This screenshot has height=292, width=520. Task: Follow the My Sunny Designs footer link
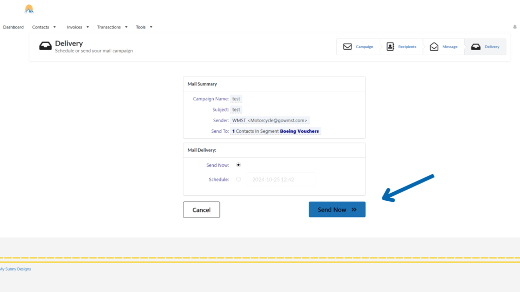click(x=15, y=269)
